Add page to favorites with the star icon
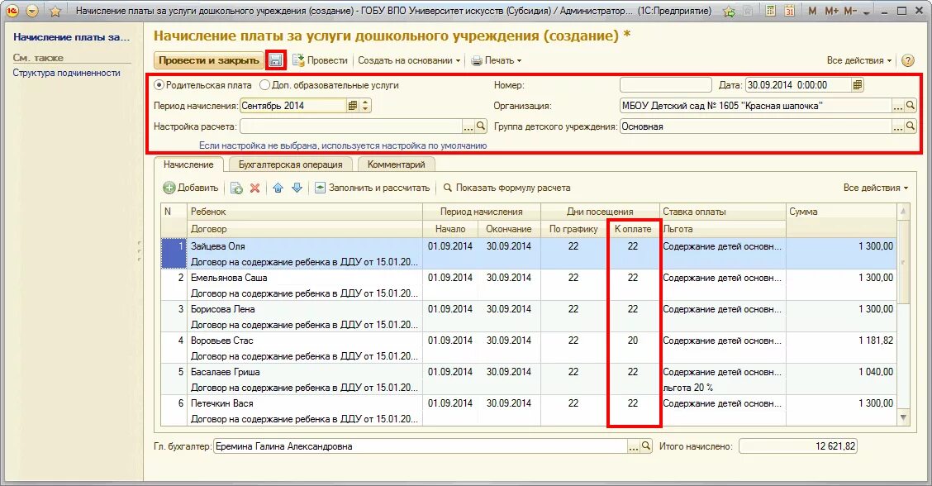Image resolution: width=932 pixels, height=486 pixels. 55,11
